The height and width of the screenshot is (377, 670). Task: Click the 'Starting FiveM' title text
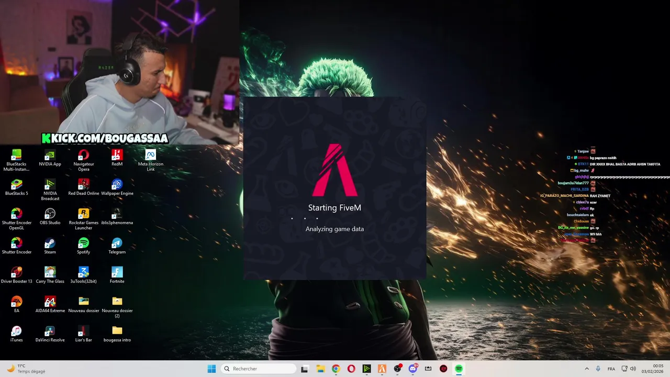point(335,208)
